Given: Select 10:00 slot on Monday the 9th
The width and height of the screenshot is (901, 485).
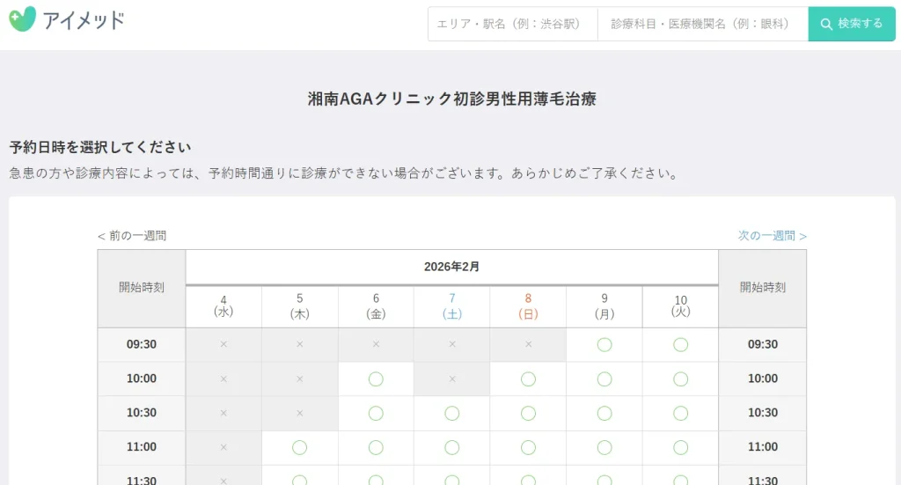Looking at the screenshot, I should 604,378.
